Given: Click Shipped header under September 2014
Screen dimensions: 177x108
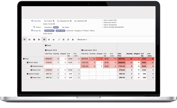Looking at the screenshot, I should (x=99, y=54).
